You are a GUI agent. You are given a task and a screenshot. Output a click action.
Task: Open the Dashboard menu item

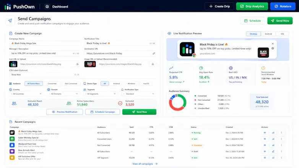(x=60, y=6)
